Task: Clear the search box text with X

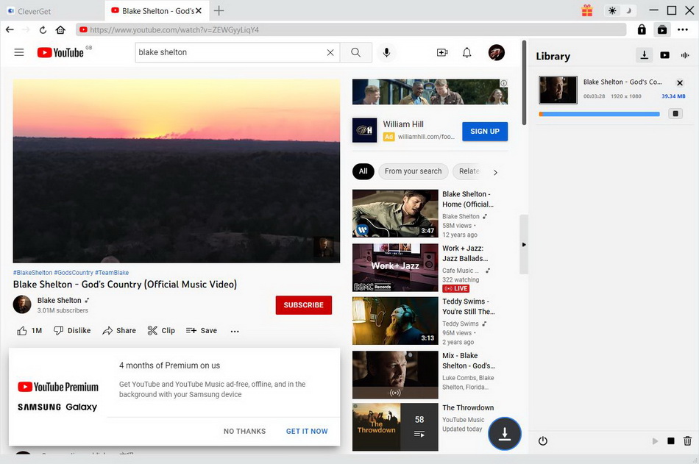Action: pos(330,53)
